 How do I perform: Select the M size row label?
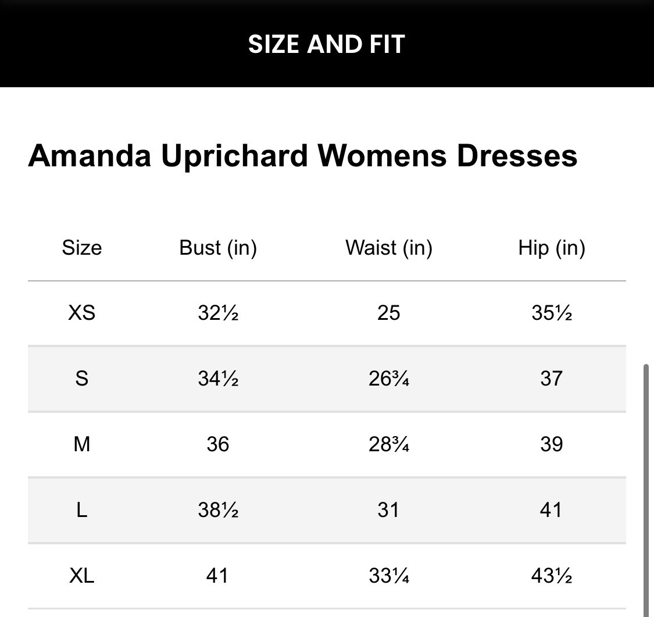coord(82,444)
